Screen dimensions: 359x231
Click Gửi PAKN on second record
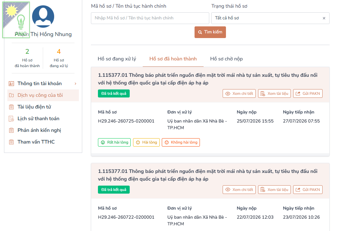point(308,190)
